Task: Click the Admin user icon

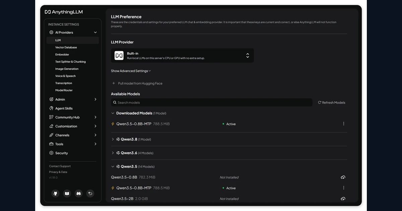Action: point(51,99)
